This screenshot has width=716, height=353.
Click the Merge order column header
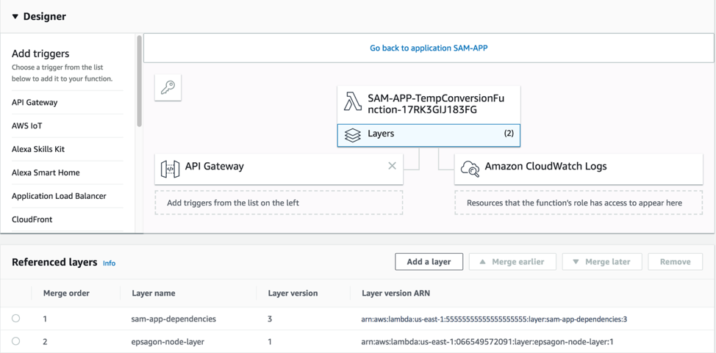[66, 294]
